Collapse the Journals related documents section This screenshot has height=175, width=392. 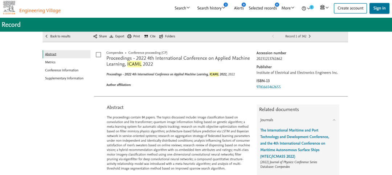pos(334,120)
